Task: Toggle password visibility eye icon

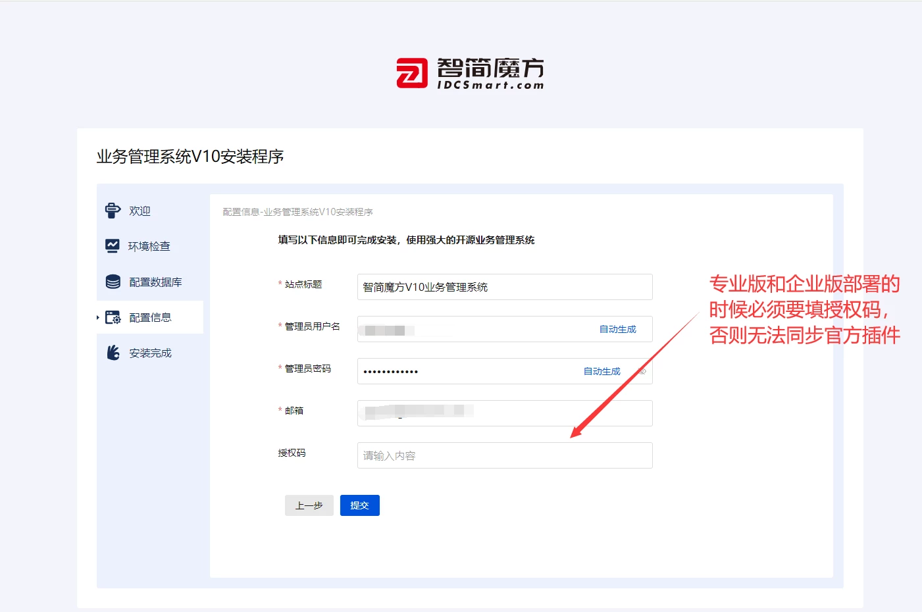Action: [642, 371]
